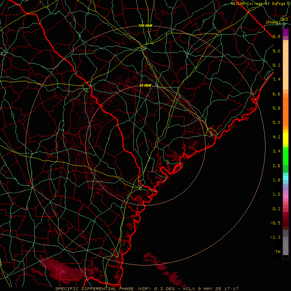This screenshot has width=291, height=291.
Task: Select the purple top segment of the colorbar
Action: pos(286,33)
